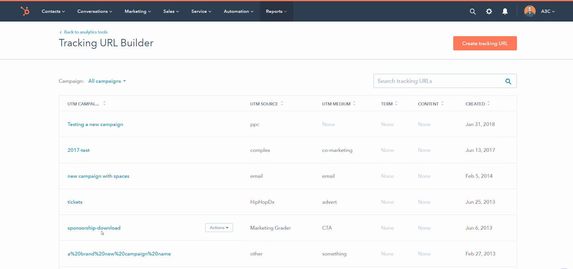
Task: Click the user avatar picture
Action: point(530,11)
